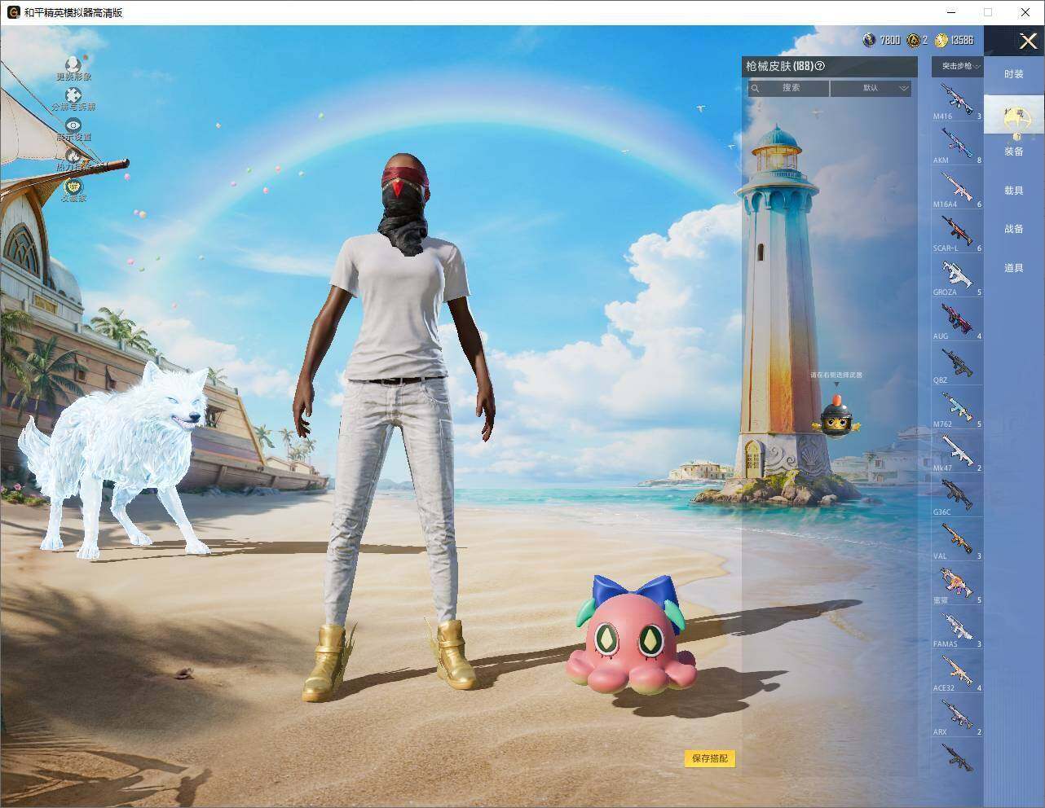Open the 收藏家 collector badge icon

(73, 190)
